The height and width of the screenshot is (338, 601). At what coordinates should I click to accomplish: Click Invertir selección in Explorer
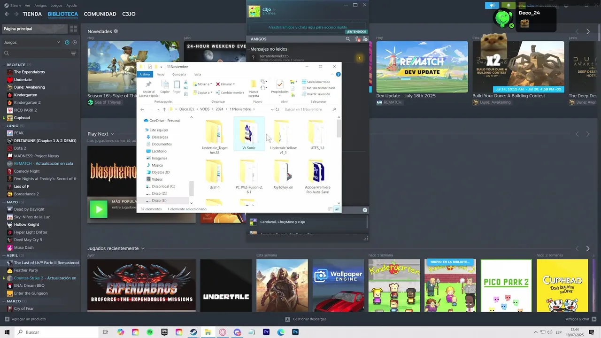pyautogui.click(x=316, y=94)
